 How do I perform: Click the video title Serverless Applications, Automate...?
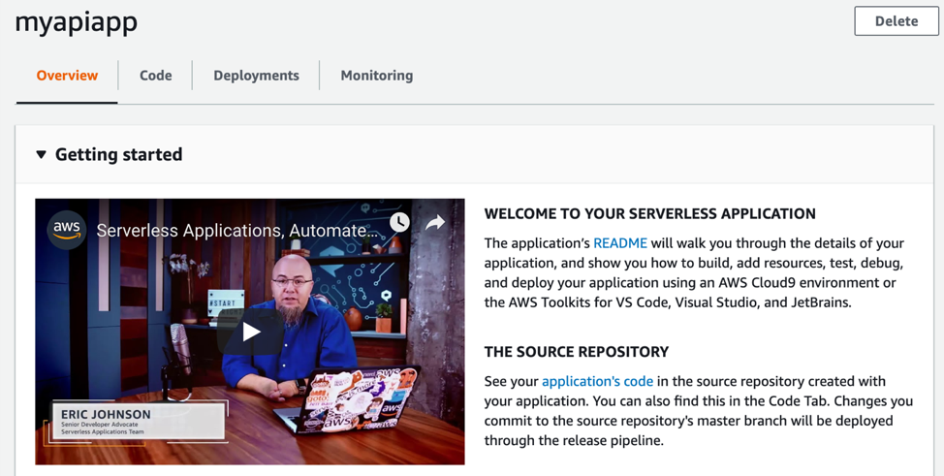pos(237,230)
